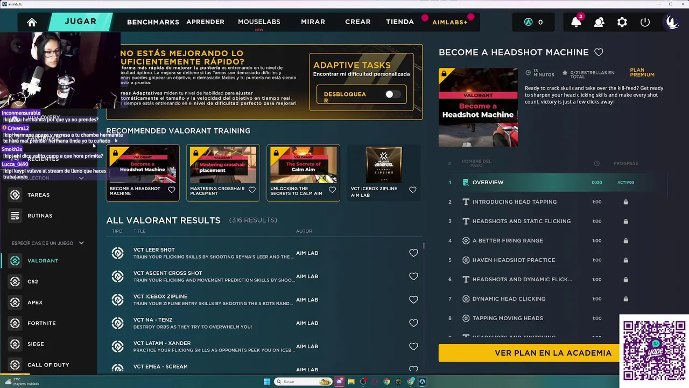689x388 pixels.
Task: Open the VCT NA - Tenz task title
Action: 153,320
